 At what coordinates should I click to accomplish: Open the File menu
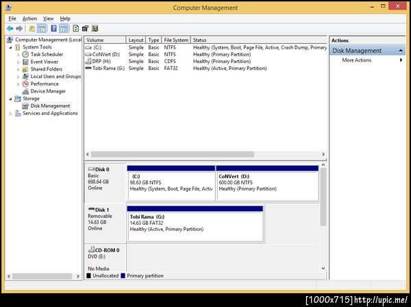[x=12, y=19]
